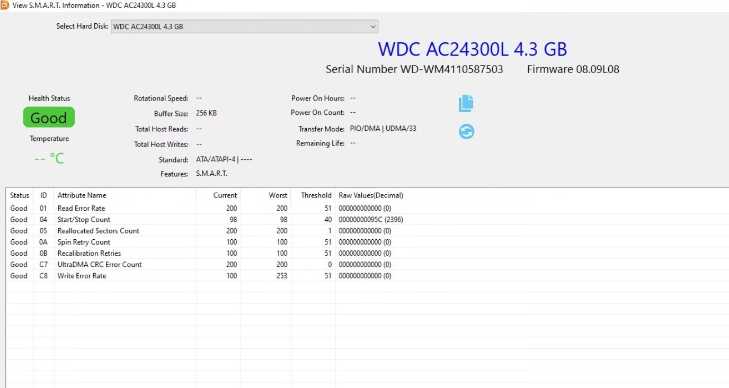Screen dimensions: 729x388
Task: Click the dropdown arrow of disk selector
Action: [x=372, y=26]
